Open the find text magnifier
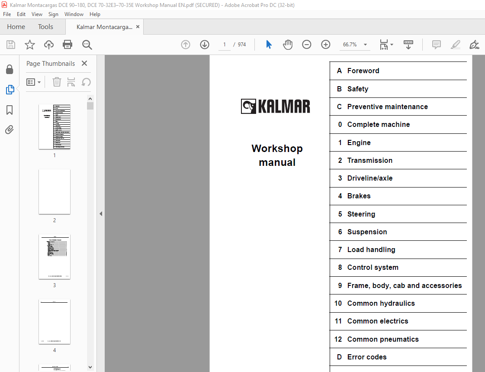The image size is (485, 372). pyautogui.click(x=87, y=45)
